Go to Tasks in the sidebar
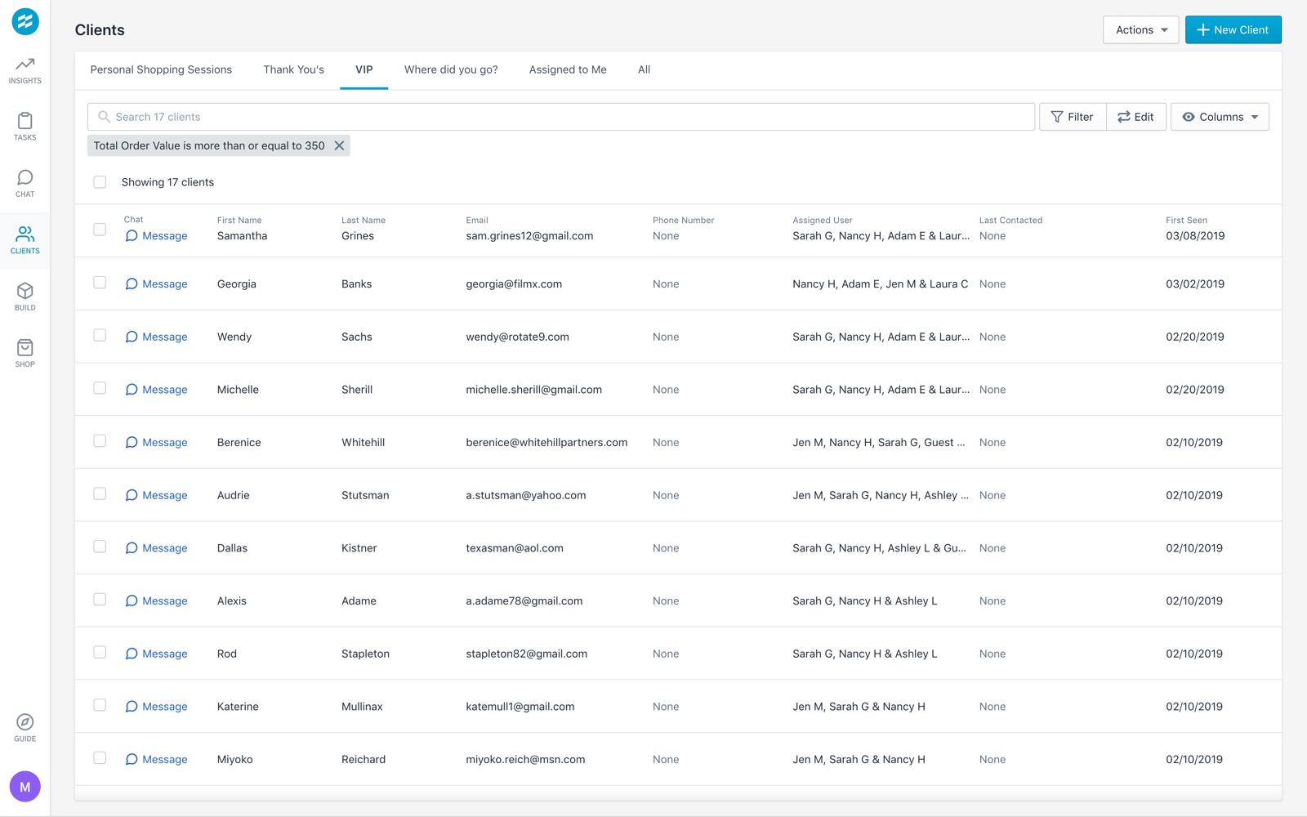The height and width of the screenshot is (817, 1307). [25, 127]
